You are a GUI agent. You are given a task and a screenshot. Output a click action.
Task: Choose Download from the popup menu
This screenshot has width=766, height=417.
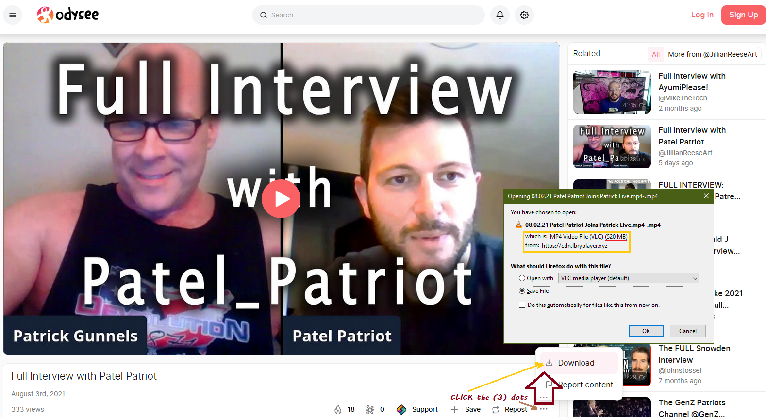[579, 363]
